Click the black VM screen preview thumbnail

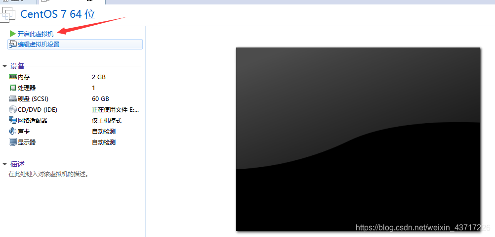358,139
